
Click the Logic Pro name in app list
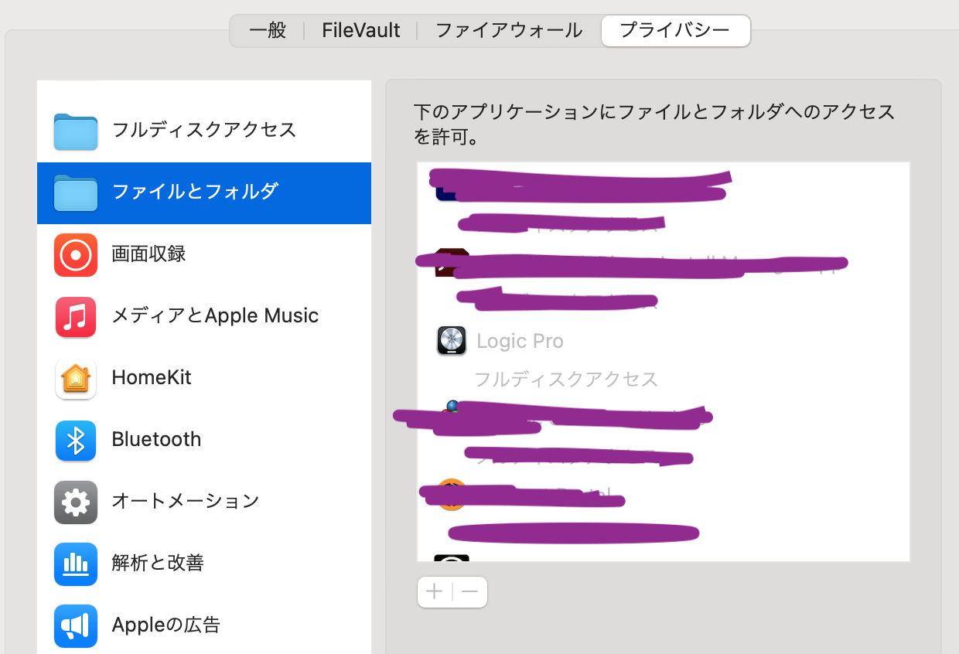tap(520, 341)
